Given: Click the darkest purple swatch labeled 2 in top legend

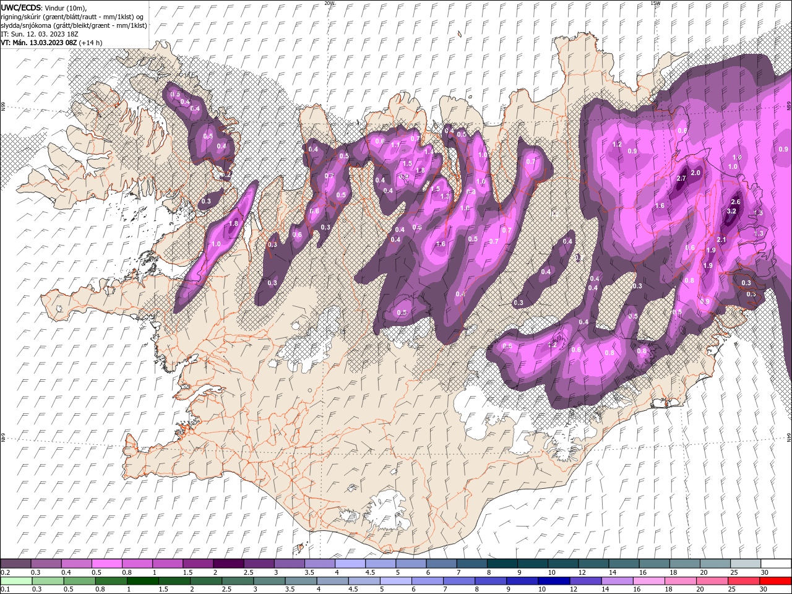Looking at the screenshot, I should [228, 563].
